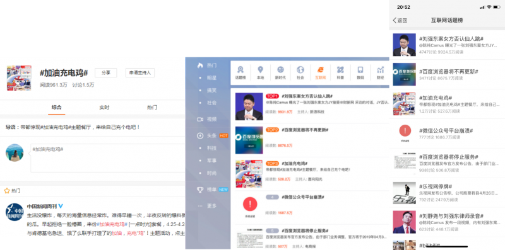Click the #加油充电鸡# topic cover image at top left
505x250 pixels.
(19, 77)
